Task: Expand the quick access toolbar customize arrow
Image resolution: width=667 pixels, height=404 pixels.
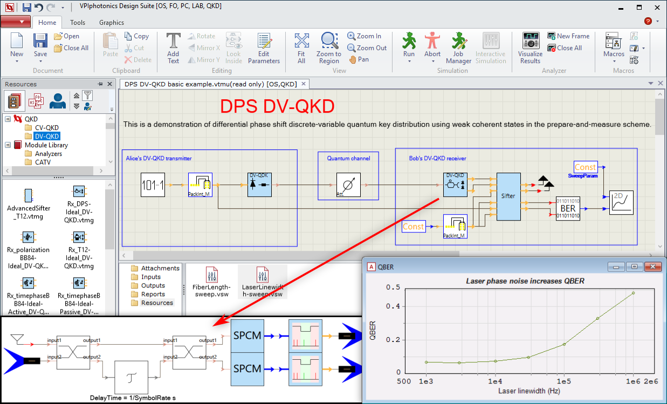Action: 63,8
